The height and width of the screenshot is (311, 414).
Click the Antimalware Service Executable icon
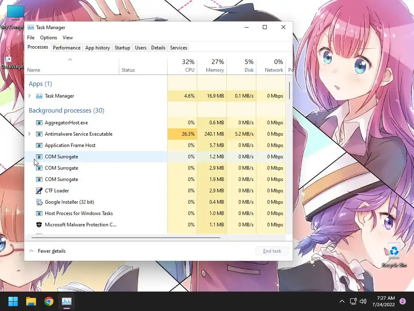39,134
